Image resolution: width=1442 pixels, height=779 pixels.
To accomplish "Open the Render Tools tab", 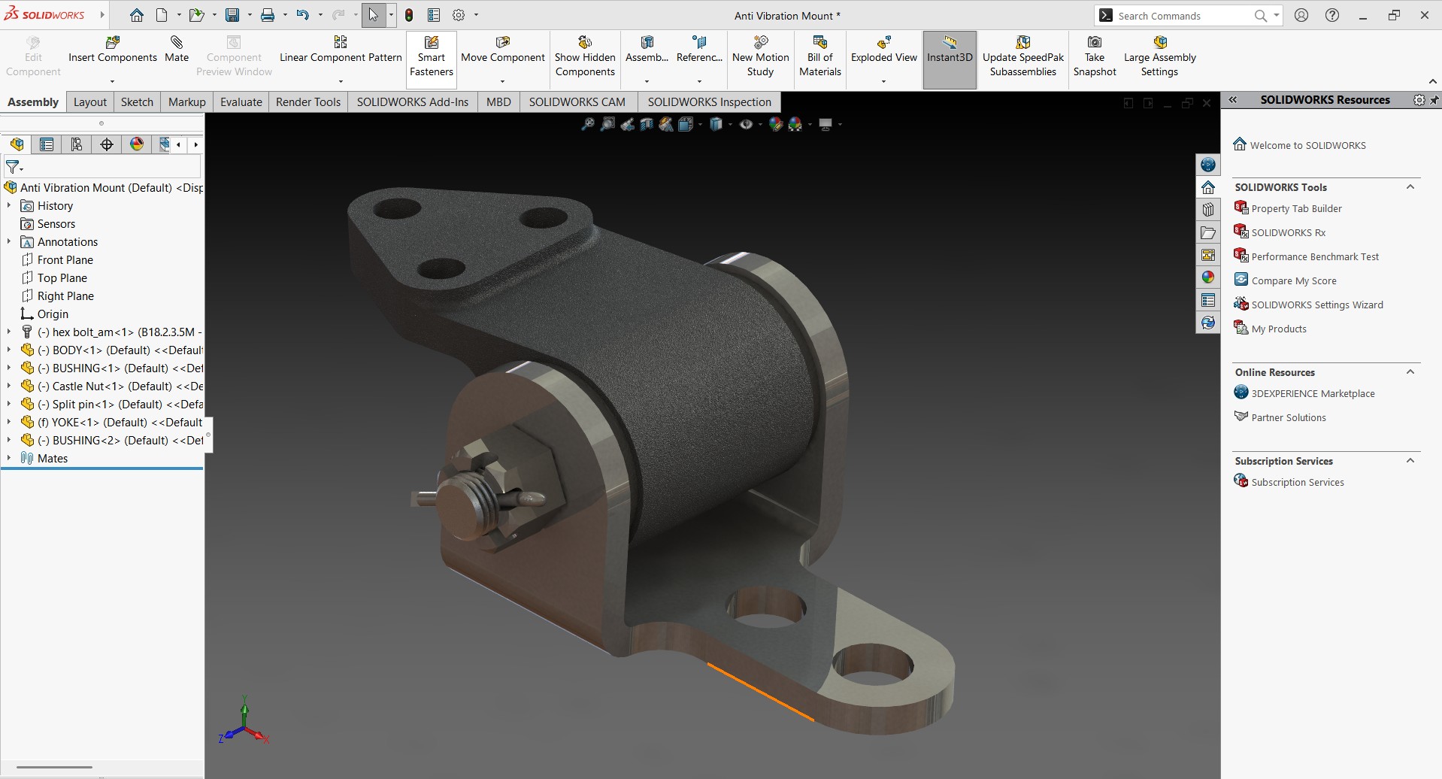I will coord(308,102).
